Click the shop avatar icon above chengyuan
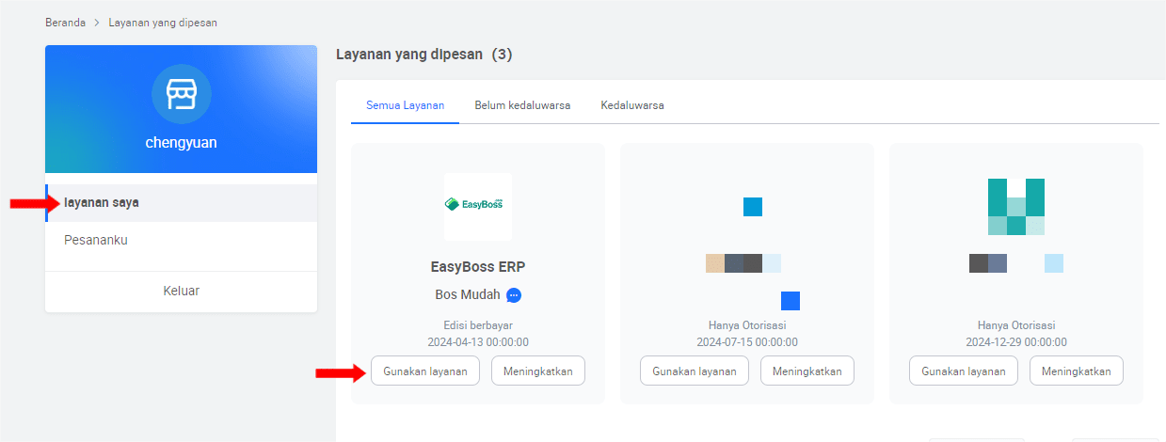 [x=181, y=94]
